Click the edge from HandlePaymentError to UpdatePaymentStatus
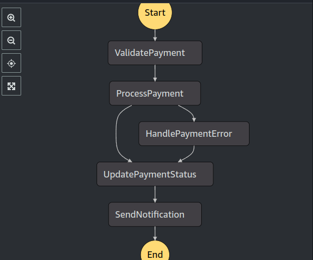This screenshot has width=313, height=260. (190, 155)
